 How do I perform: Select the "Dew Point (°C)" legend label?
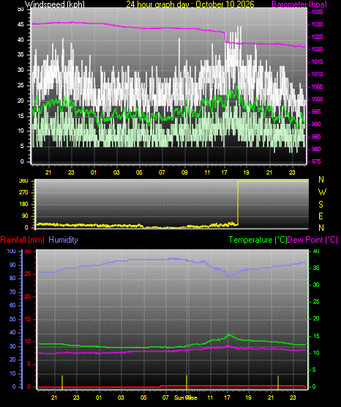click(312, 240)
